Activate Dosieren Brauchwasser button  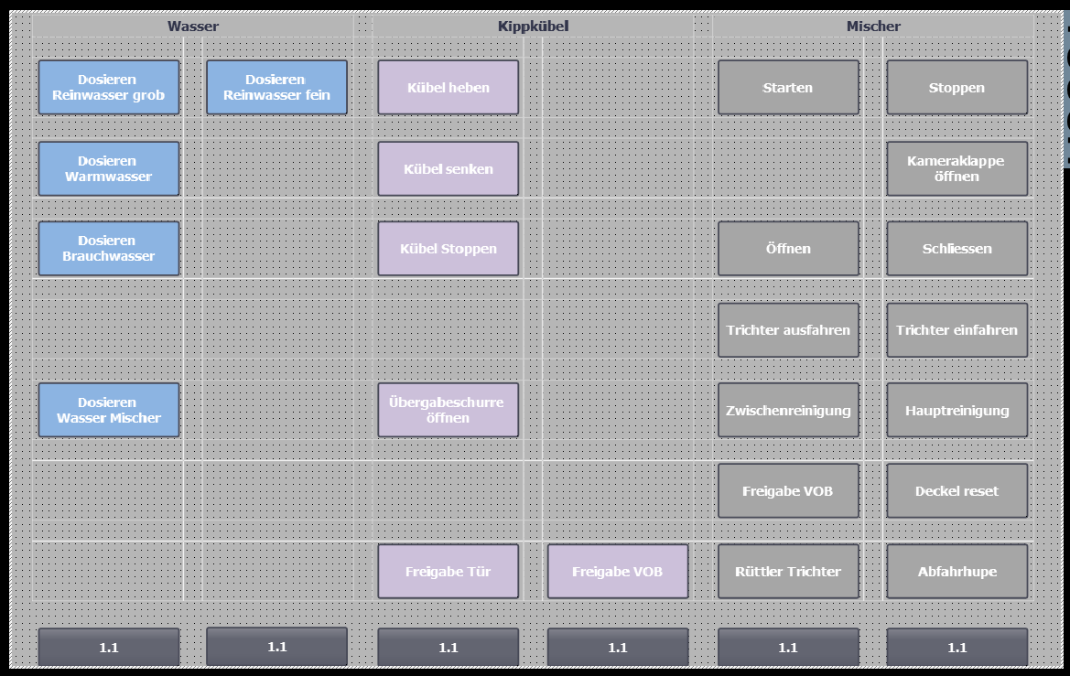109,248
